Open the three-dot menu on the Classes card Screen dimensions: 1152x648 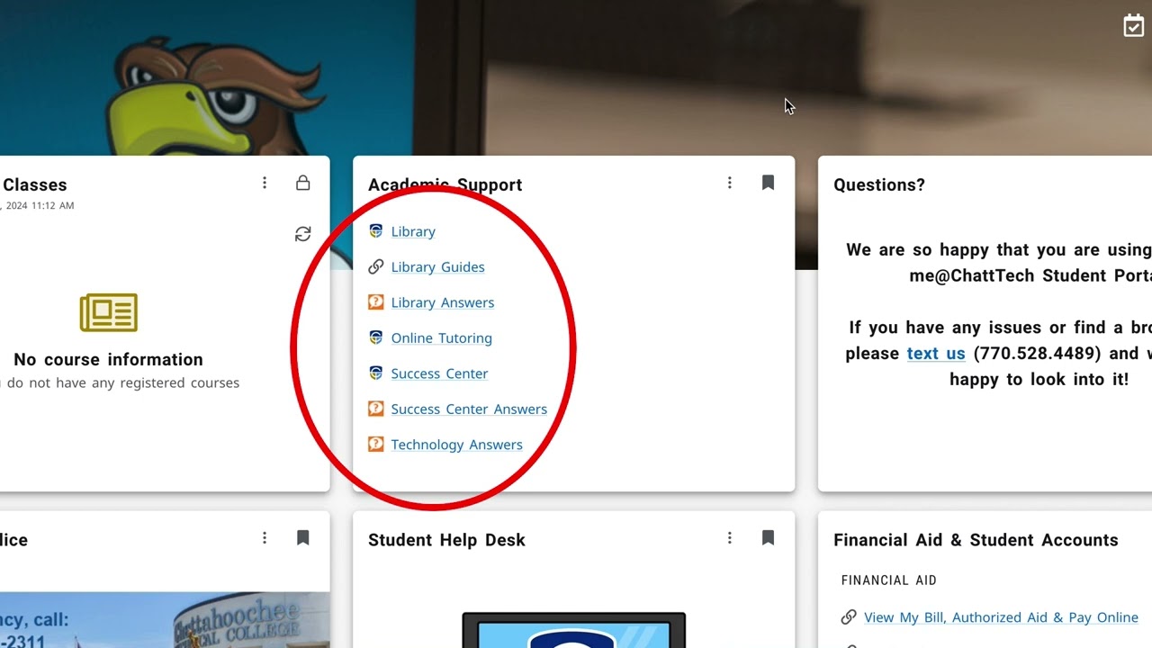(265, 183)
